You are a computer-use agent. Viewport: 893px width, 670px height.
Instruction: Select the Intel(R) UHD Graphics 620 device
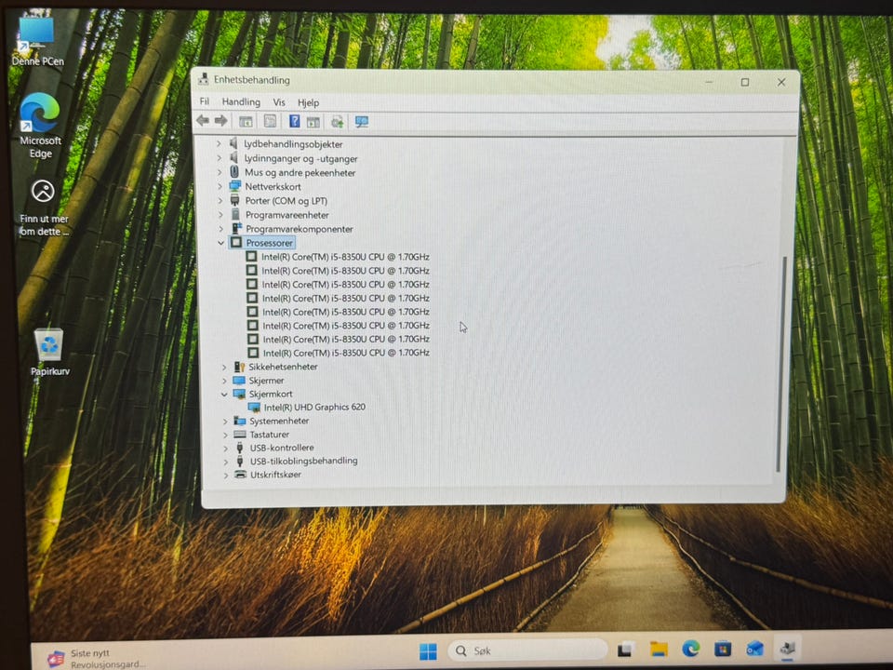[314, 407]
